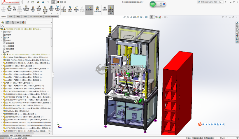The image size is (239, 139).
Task: Click the Print icon
Action: tap(43, 2)
